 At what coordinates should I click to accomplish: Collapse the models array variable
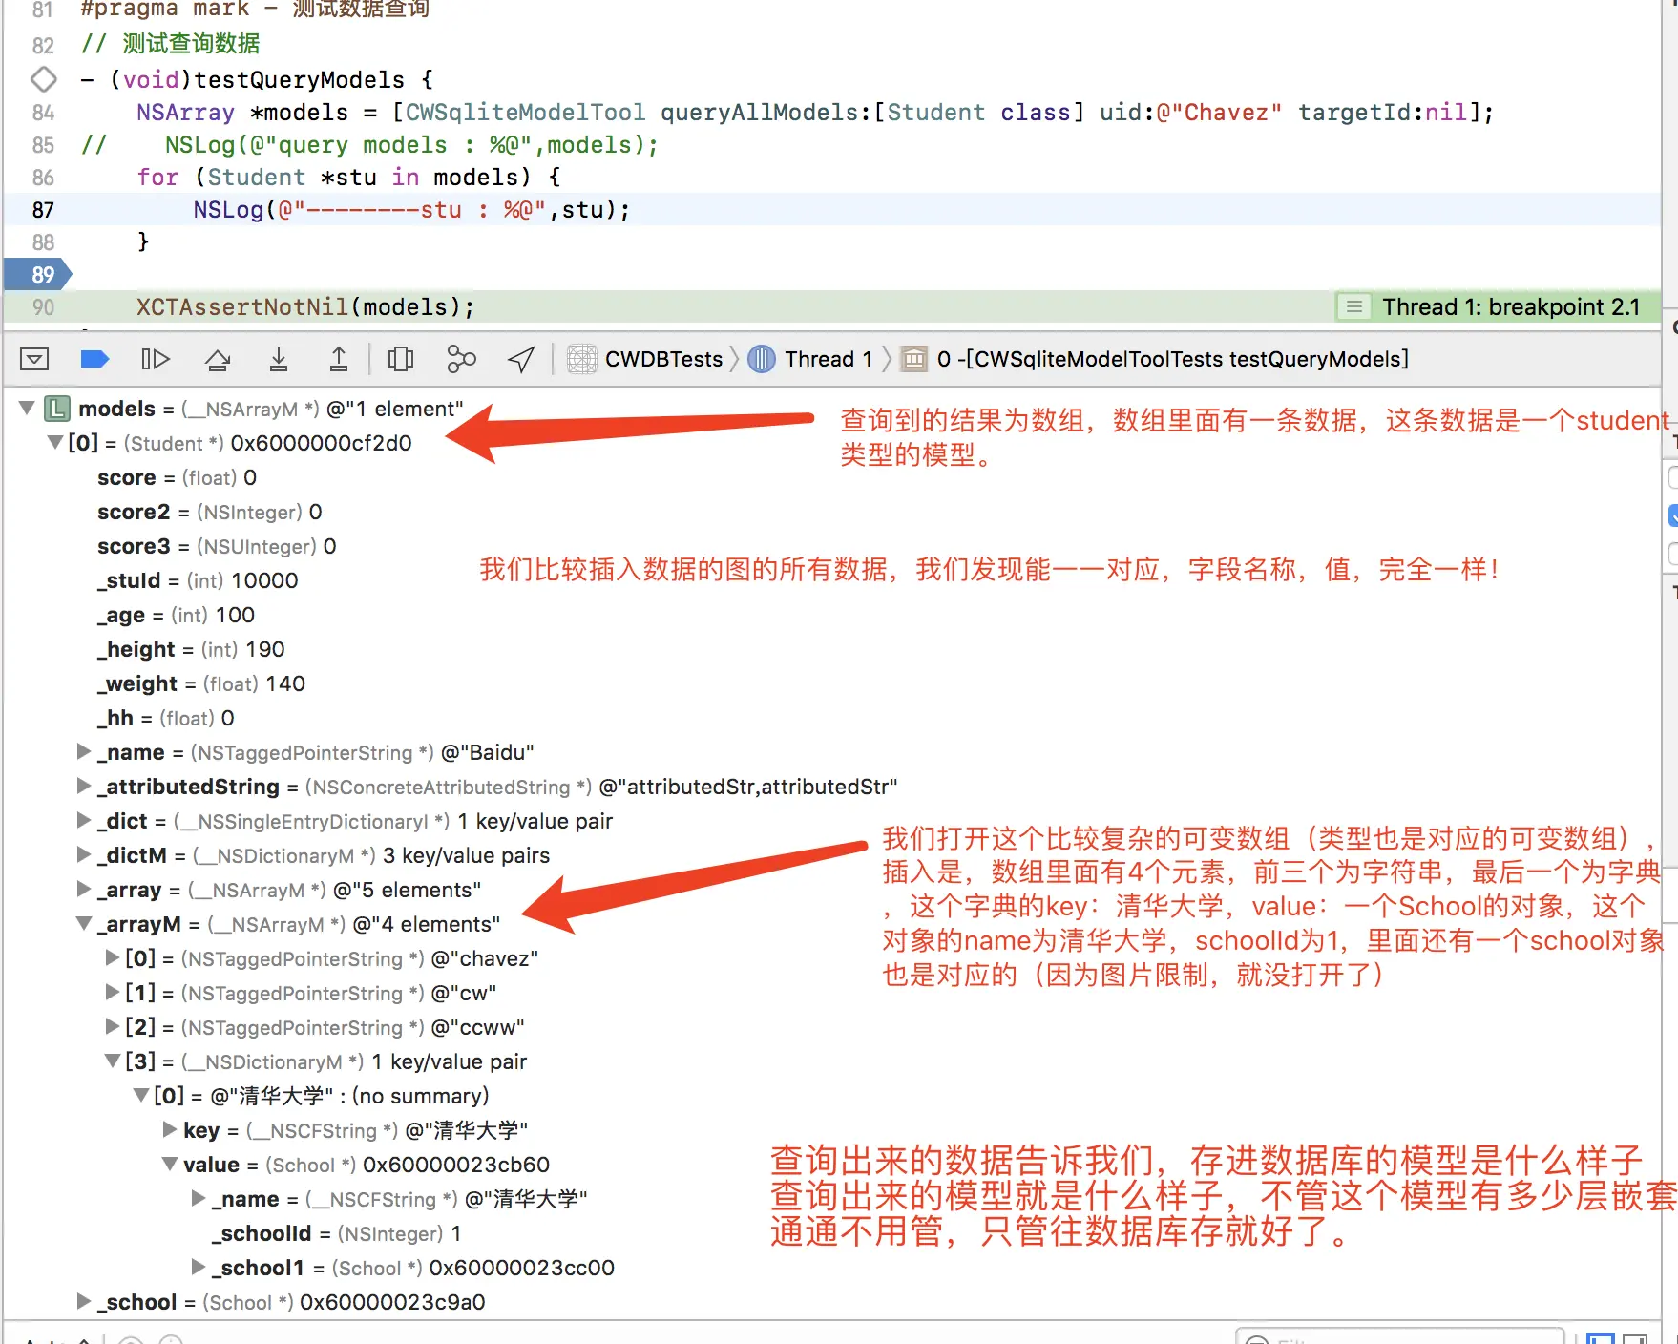27,409
